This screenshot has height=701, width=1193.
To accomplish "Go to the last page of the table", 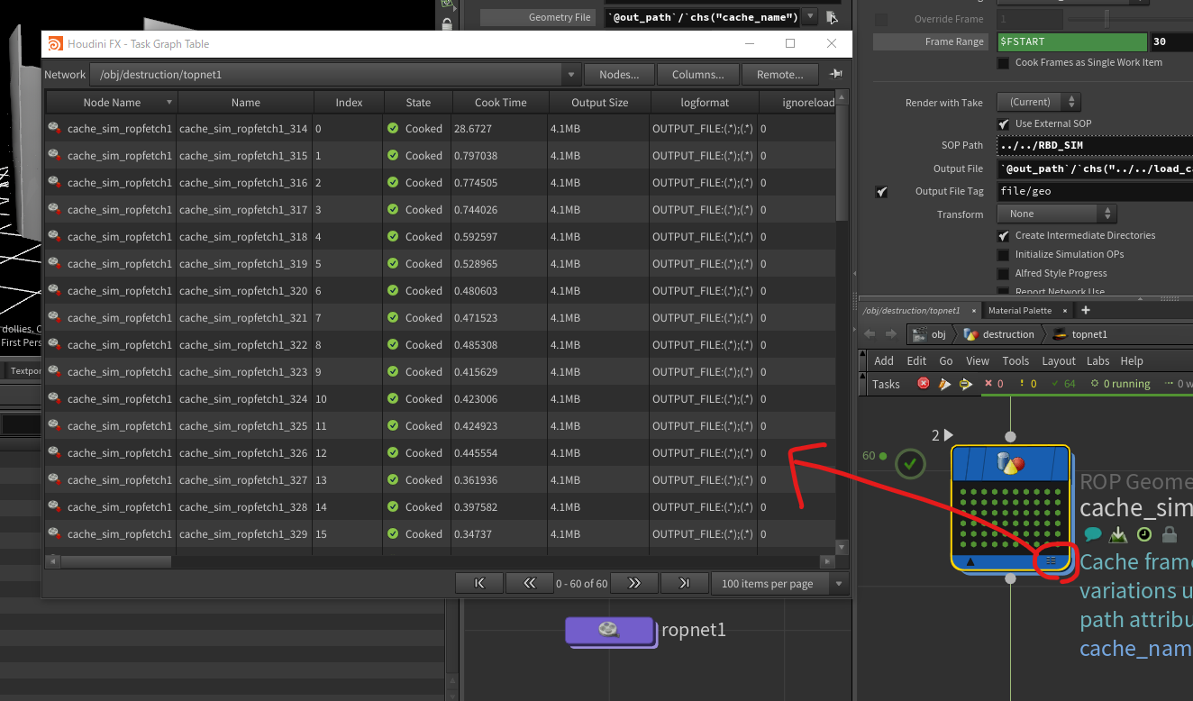I will click(x=685, y=583).
